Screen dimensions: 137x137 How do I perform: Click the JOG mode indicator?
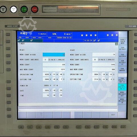pyautogui.click(x=20, y=38)
